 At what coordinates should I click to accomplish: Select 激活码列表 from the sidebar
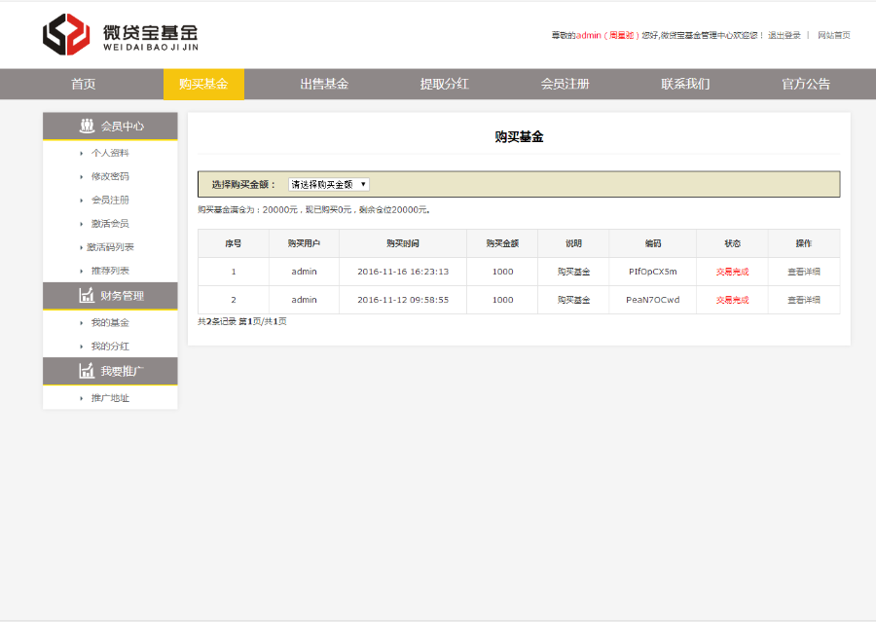(x=109, y=247)
